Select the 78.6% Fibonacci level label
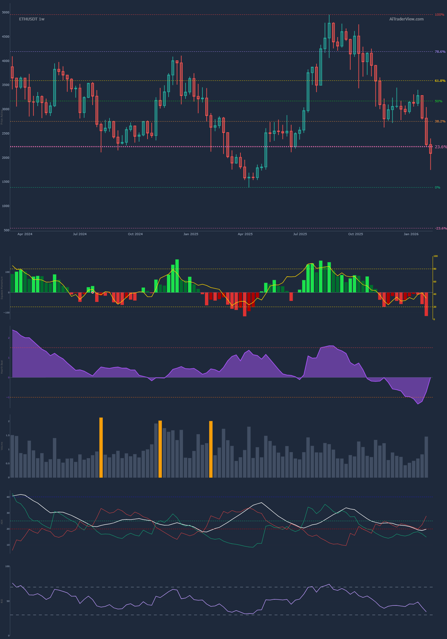Viewport: 447px width, 639px height. 440,52
